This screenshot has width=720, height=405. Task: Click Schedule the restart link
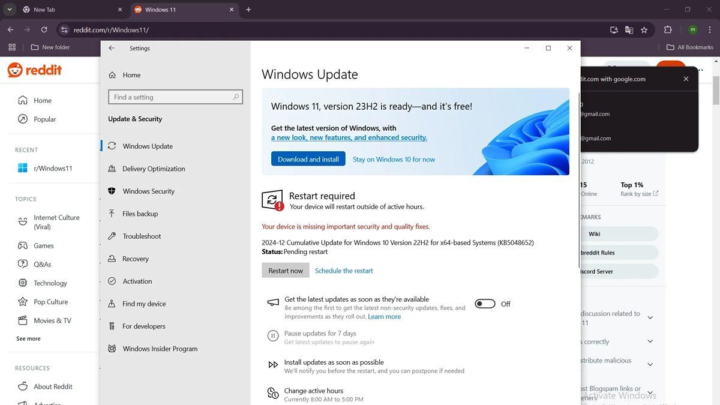click(344, 271)
